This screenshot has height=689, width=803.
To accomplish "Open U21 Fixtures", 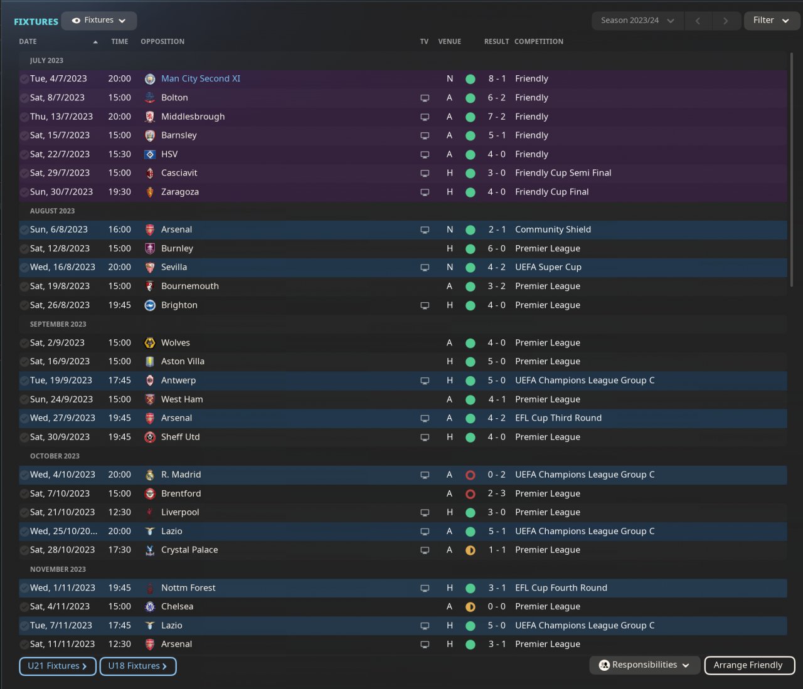I will (57, 666).
